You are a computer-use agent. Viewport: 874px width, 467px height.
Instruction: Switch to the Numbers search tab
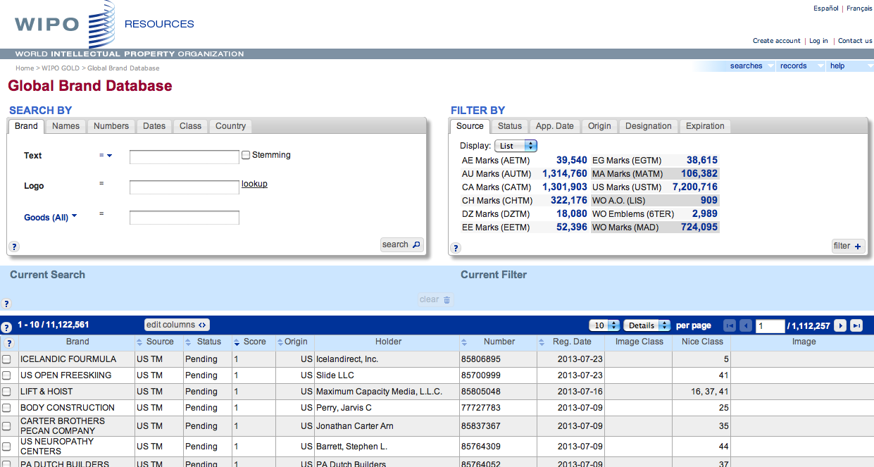111,126
